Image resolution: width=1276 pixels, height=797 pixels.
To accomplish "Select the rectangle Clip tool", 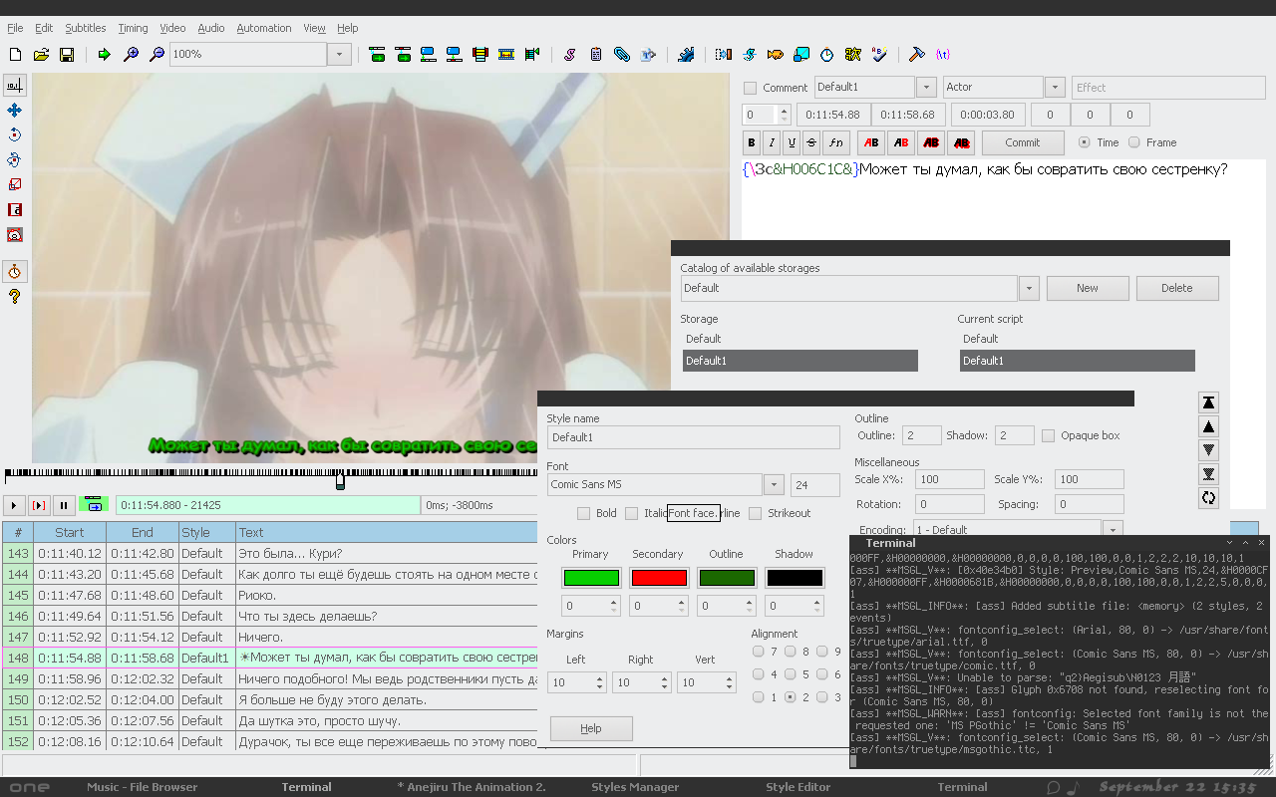I will click(x=15, y=210).
